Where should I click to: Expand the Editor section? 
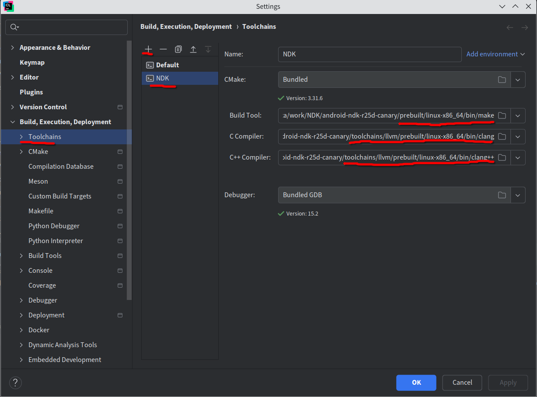(12, 77)
